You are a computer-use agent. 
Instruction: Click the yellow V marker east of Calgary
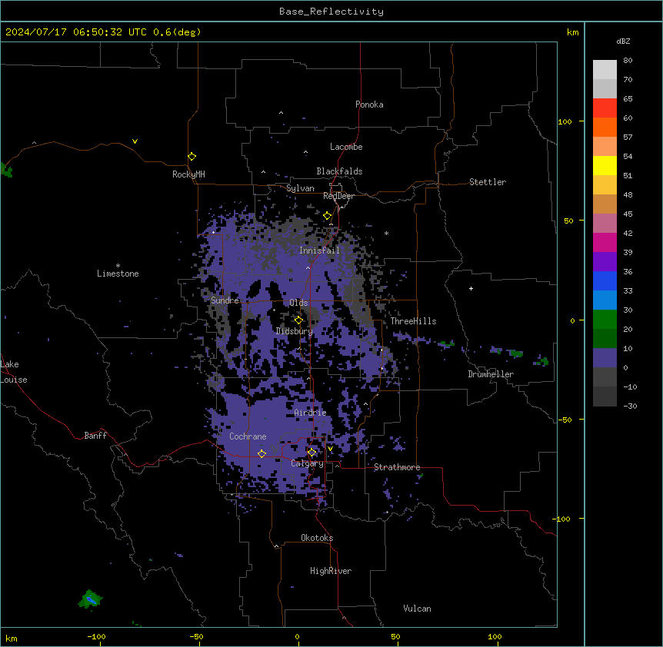click(x=330, y=449)
